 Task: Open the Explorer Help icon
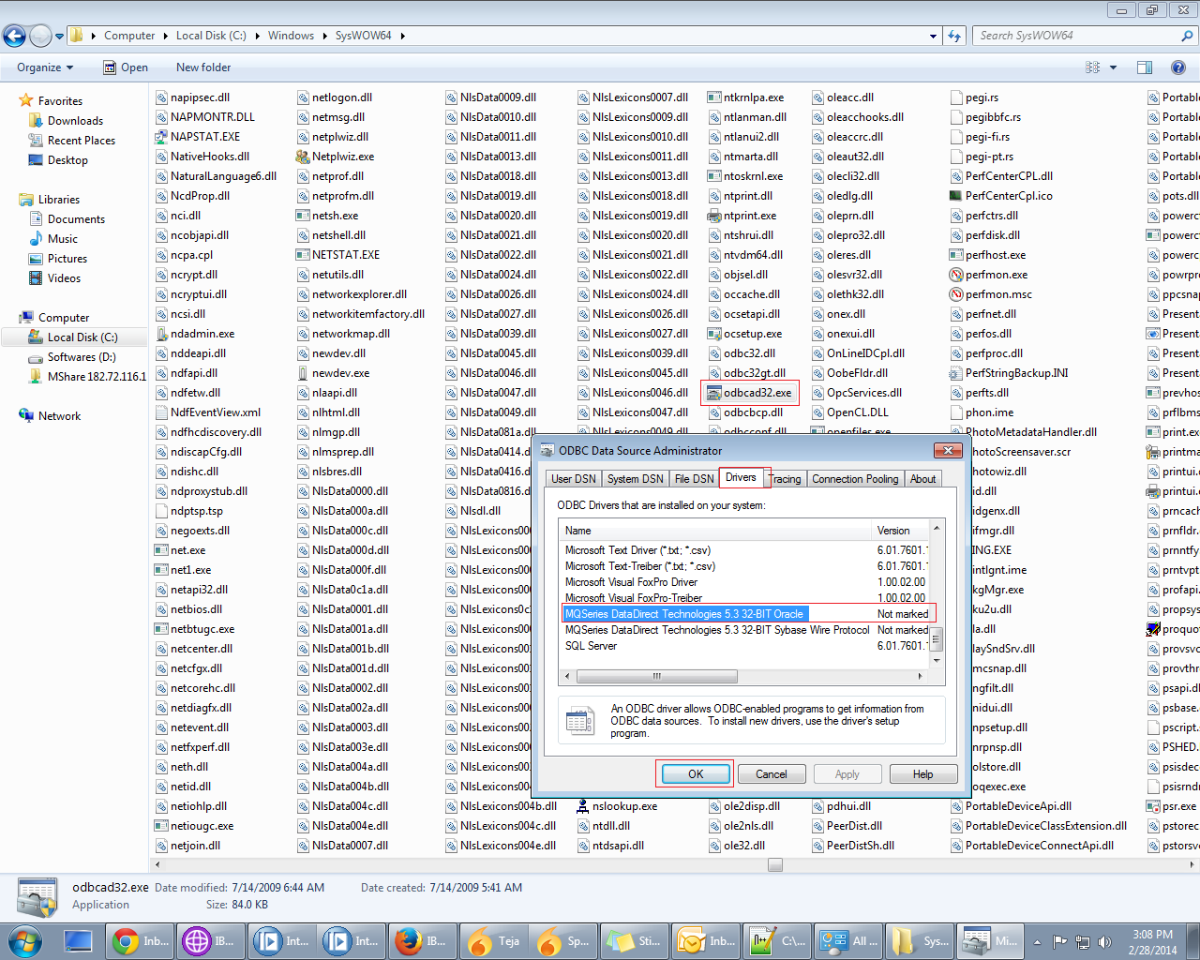(x=1178, y=67)
